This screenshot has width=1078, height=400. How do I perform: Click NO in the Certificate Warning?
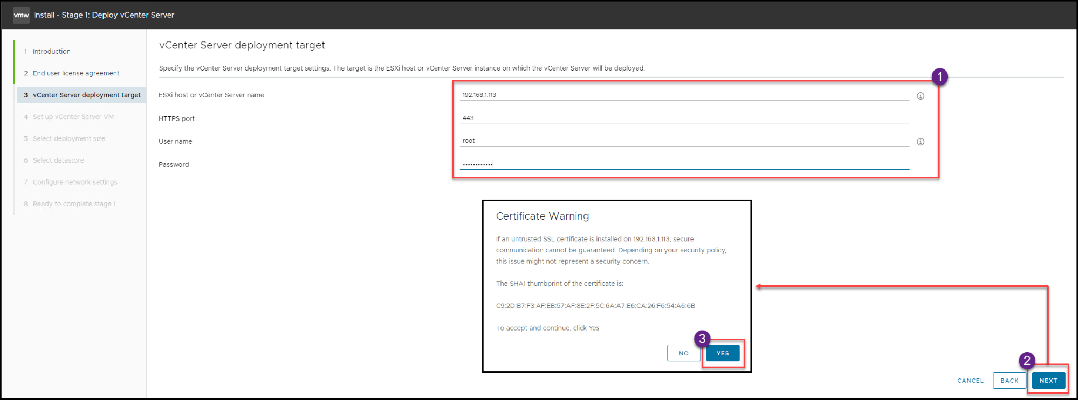(x=684, y=353)
